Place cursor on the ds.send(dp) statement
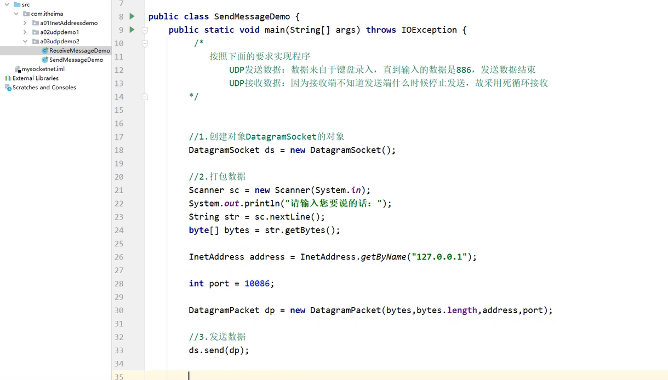 coord(218,350)
